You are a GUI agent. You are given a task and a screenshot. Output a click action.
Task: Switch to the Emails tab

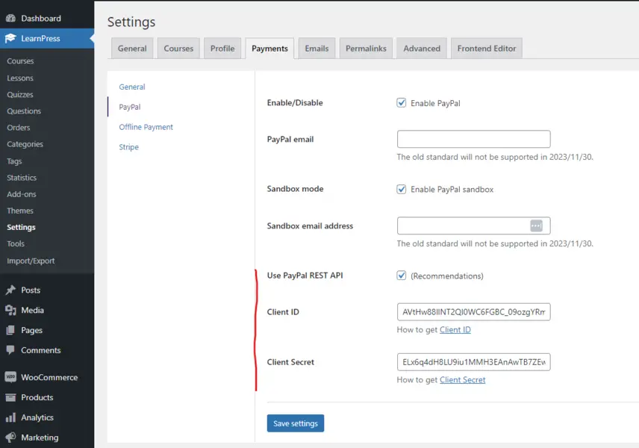click(316, 48)
